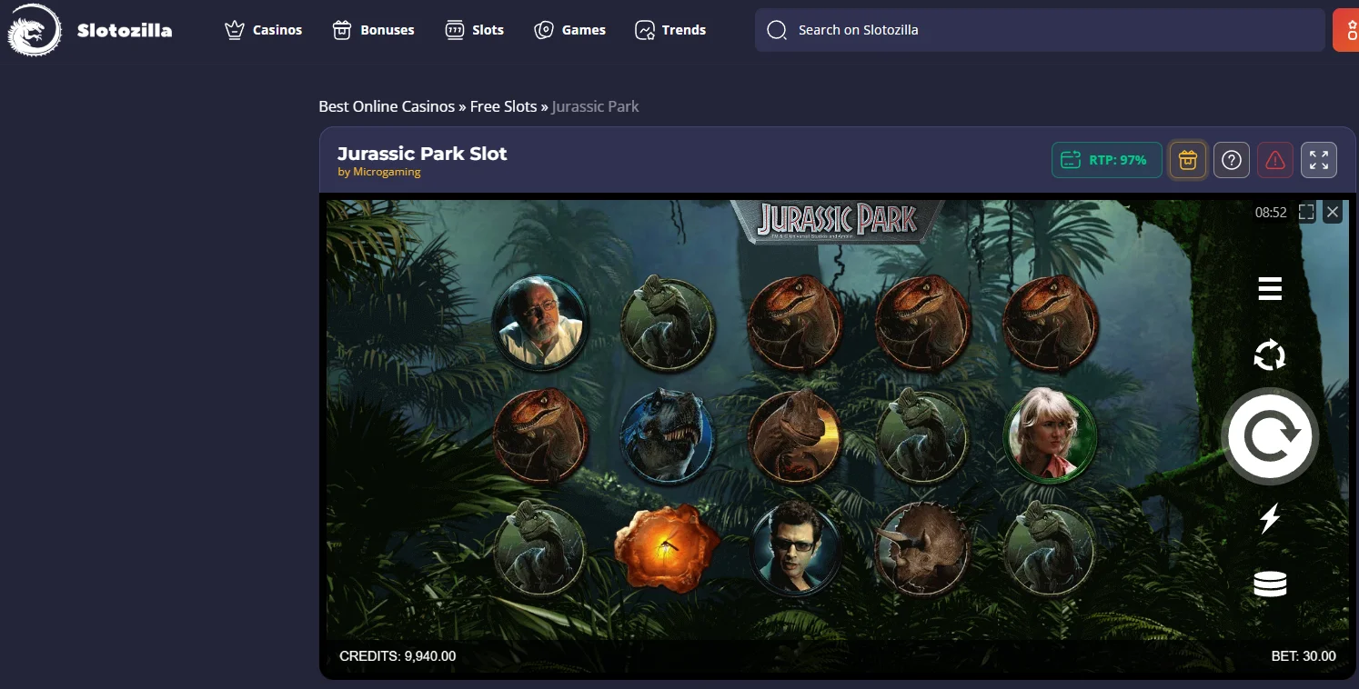1359x689 pixels.
Task: Click the Slotozilla dragon logo
Action: tap(35, 30)
